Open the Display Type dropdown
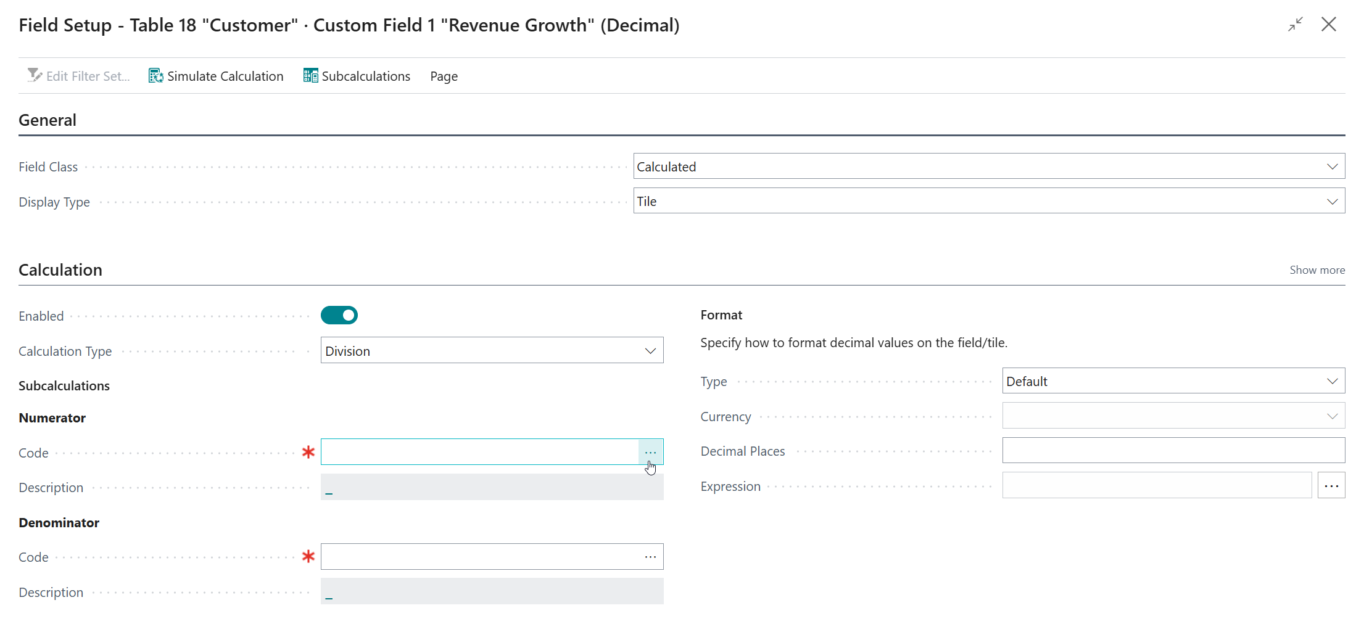The width and height of the screenshot is (1364, 629). 1332,202
